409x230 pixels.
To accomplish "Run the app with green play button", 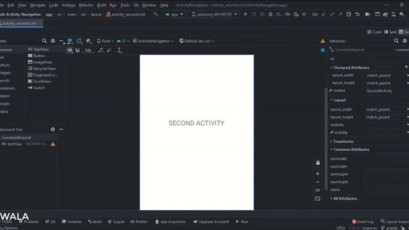I will pos(245,14).
